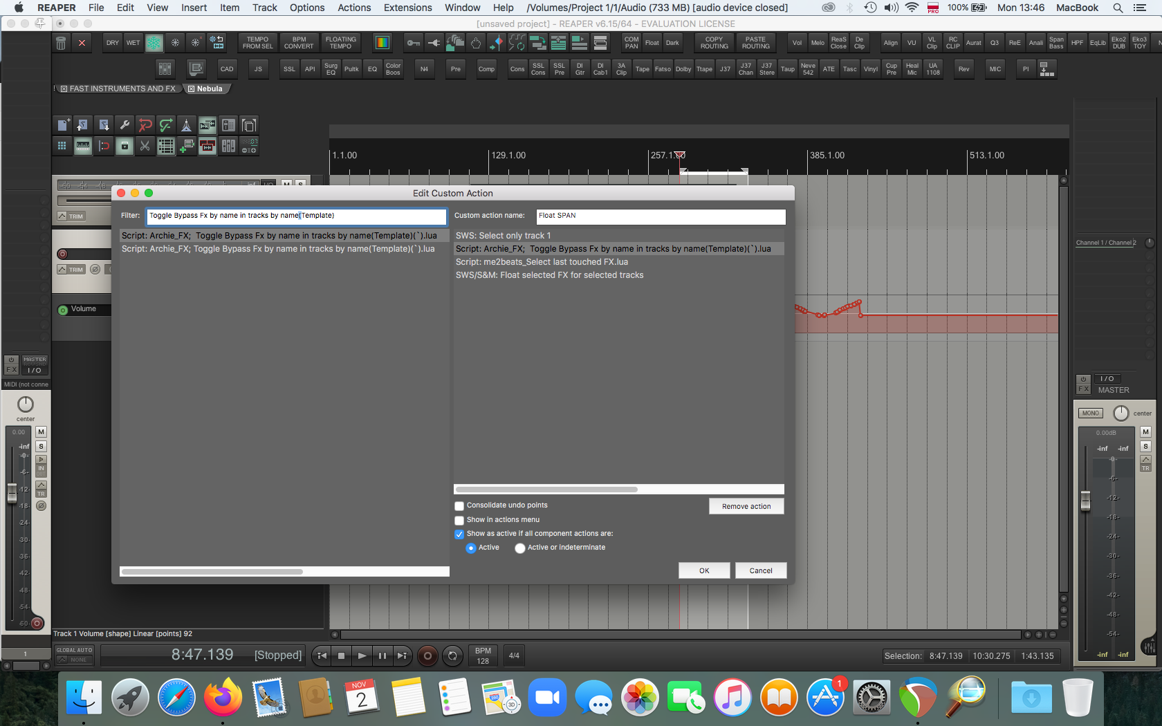Click the go to end transport button
The image size is (1162, 726).
402,655
